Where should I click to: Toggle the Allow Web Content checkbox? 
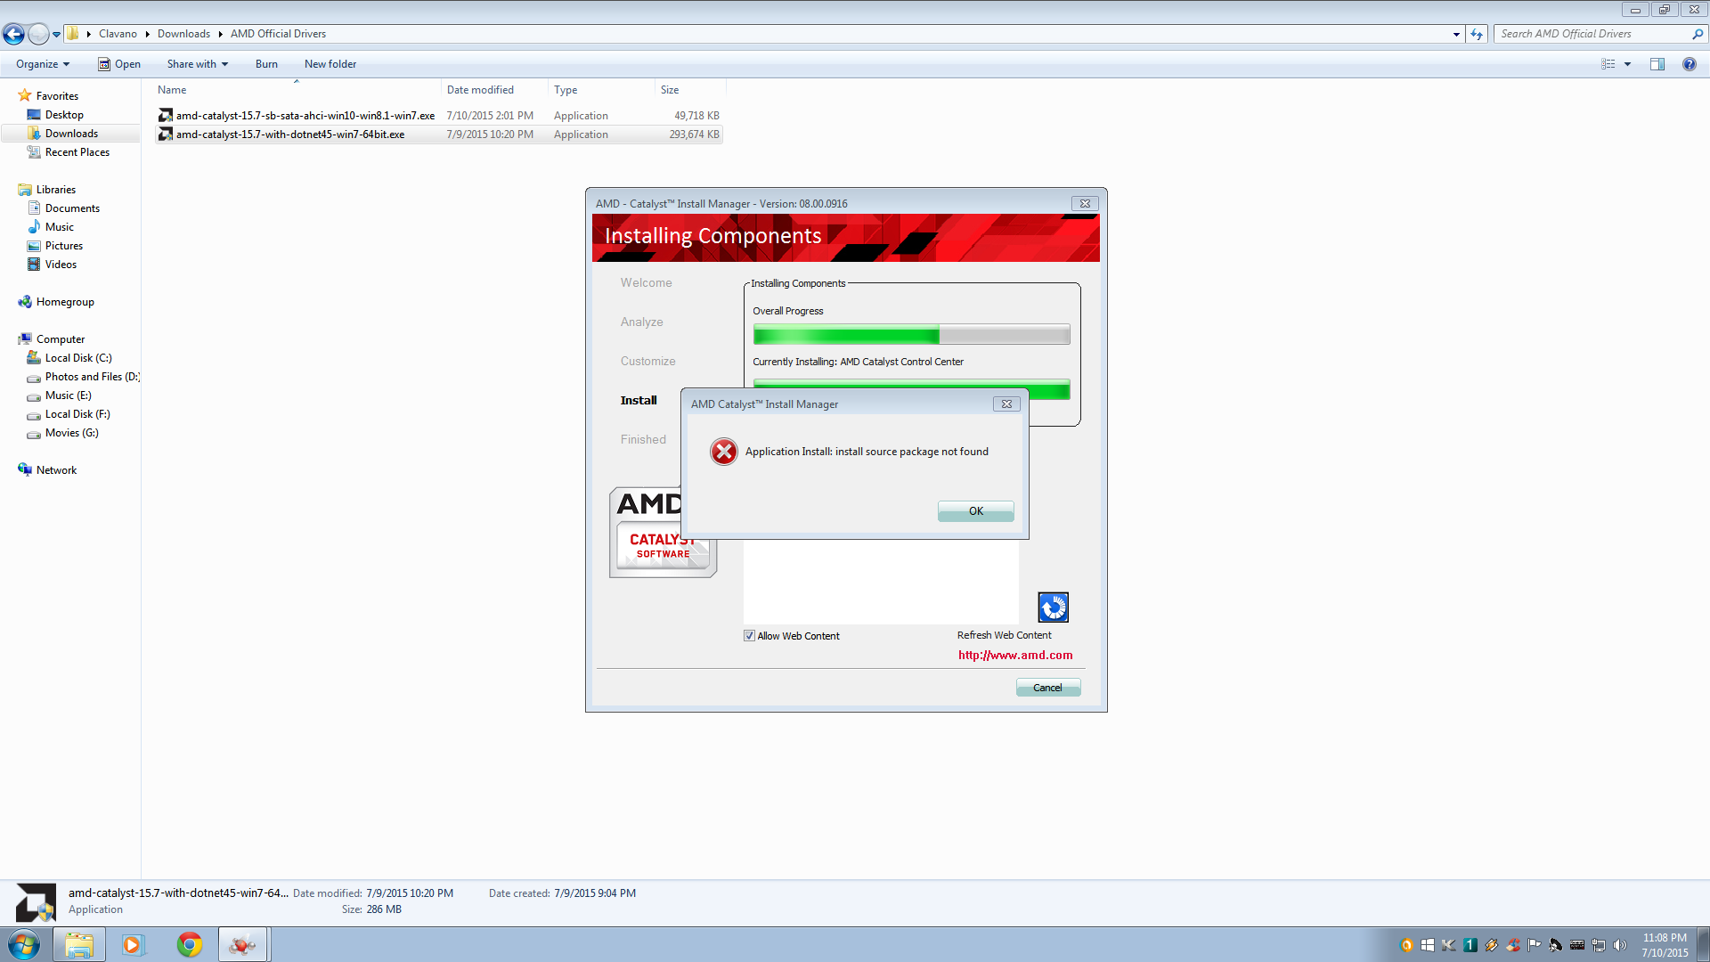tap(747, 635)
